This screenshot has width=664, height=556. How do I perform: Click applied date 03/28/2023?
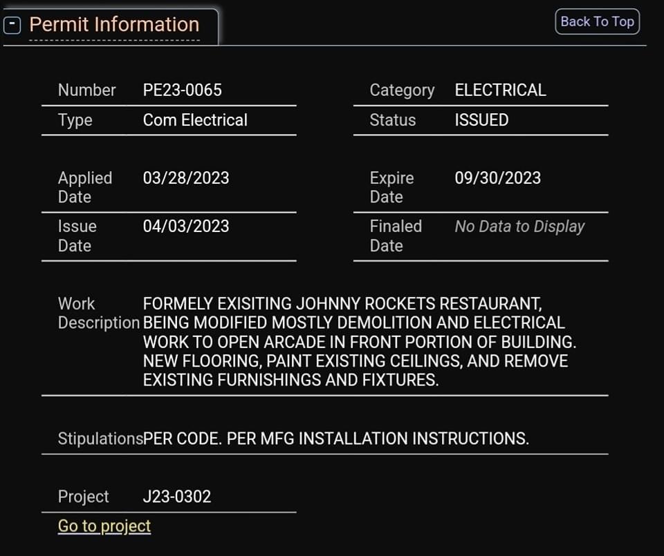[185, 178]
